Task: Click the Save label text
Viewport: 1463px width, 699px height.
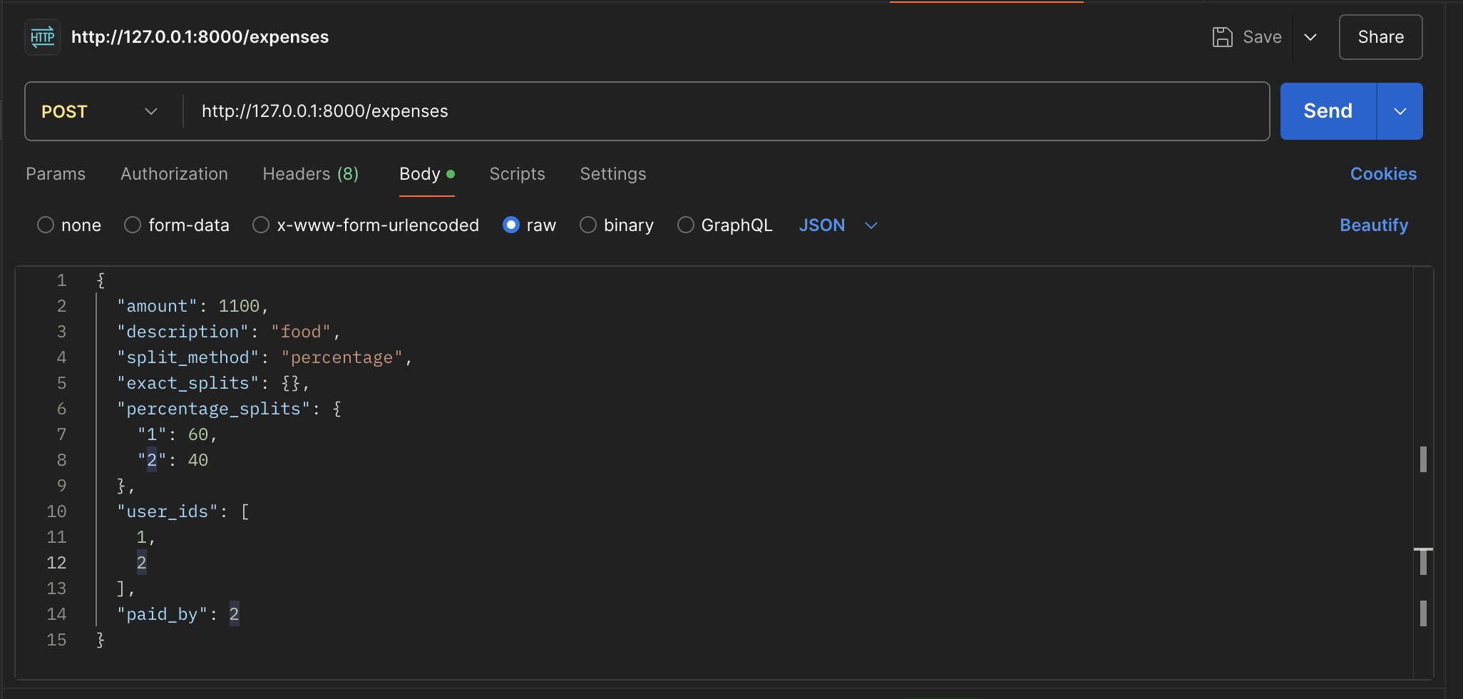Action: (1262, 37)
